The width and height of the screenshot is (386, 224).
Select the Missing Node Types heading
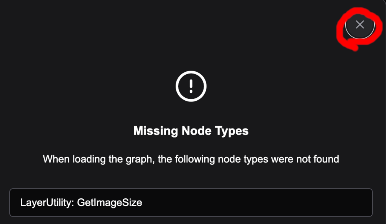coord(191,131)
